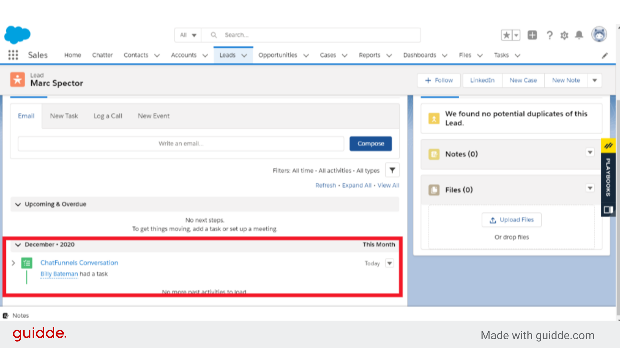Open the Files (0) card dropdown
620x348 pixels.
[x=590, y=188]
